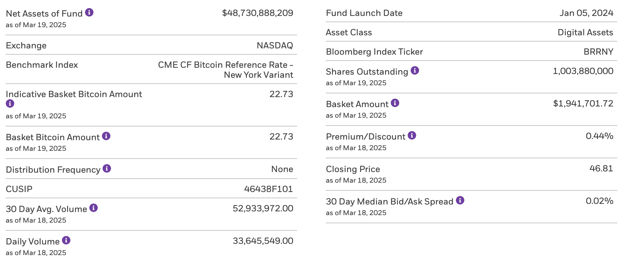The image size is (621, 261).
Task: Open 30 Day Median Bid/Ask Spread info icon
Action: [x=460, y=200]
